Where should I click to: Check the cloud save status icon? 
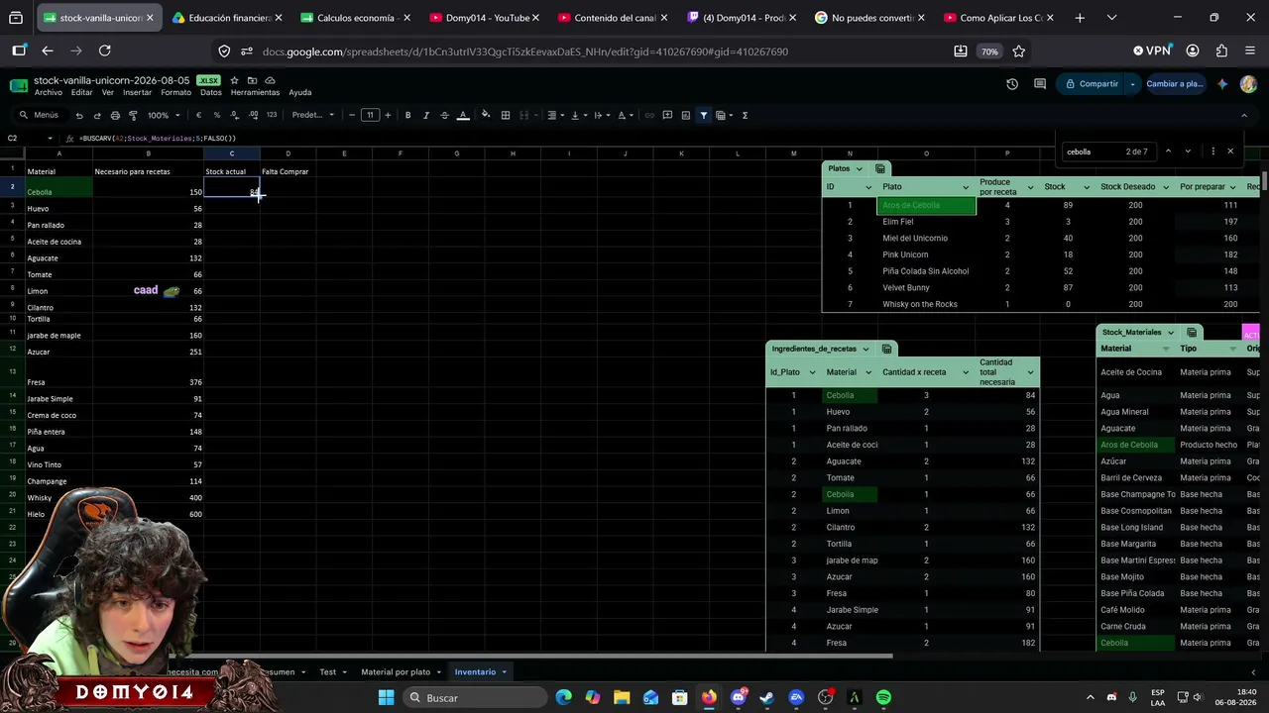coord(270,80)
